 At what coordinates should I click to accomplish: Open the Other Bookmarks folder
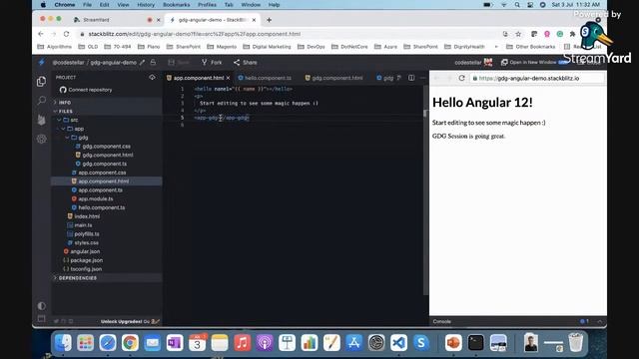click(530, 47)
